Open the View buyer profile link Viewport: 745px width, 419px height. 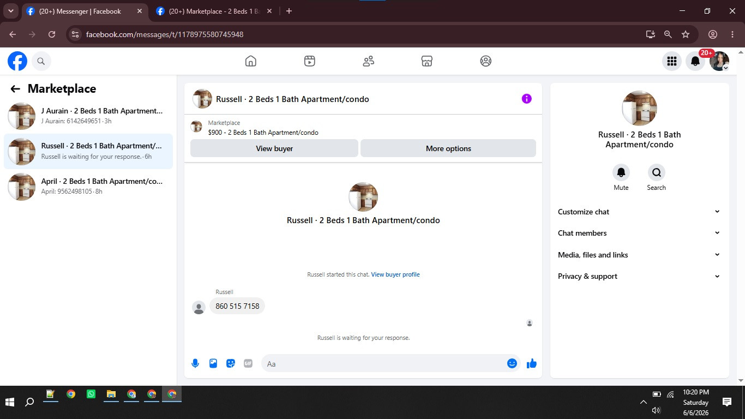click(395, 274)
